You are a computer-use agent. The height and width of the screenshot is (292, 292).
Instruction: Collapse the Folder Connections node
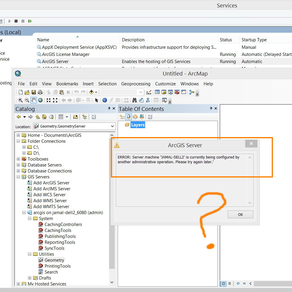[18, 141]
